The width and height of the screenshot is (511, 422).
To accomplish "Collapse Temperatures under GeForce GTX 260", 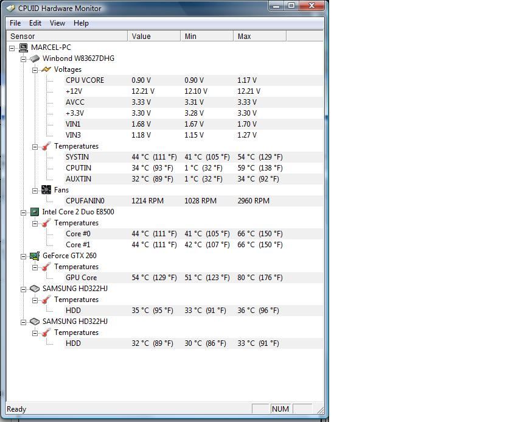I will click(35, 268).
